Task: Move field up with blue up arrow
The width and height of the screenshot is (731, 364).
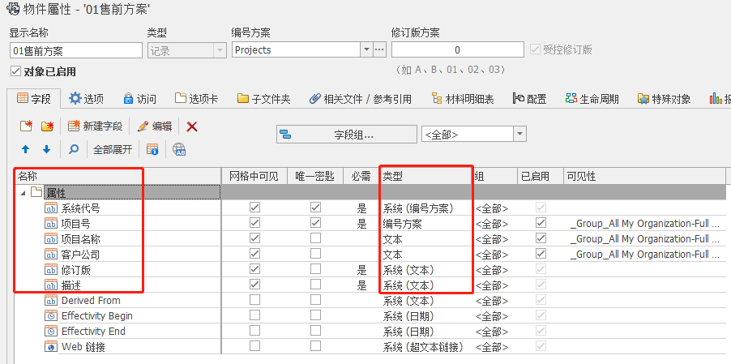Action: tap(26, 149)
